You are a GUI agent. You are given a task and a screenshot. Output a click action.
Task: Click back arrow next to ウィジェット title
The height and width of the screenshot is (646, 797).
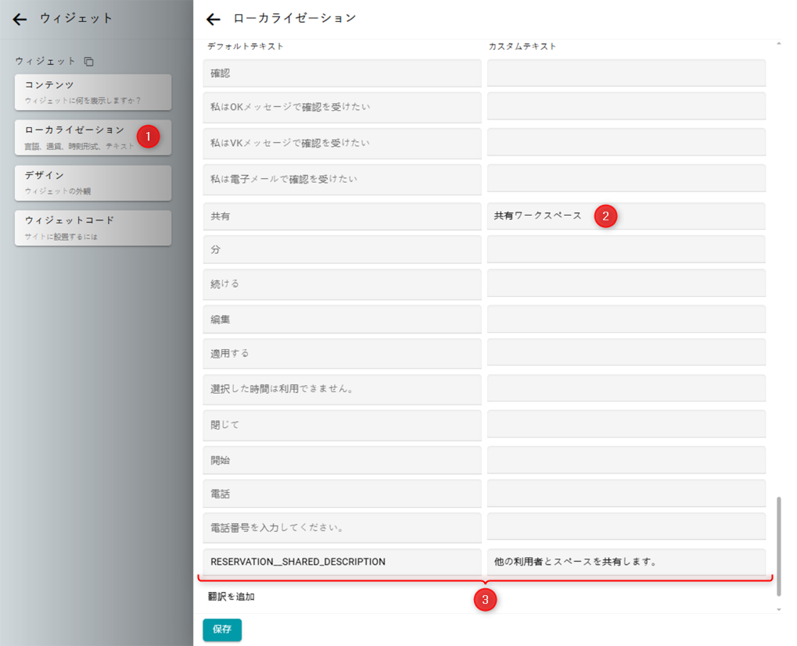coord(20,20)
